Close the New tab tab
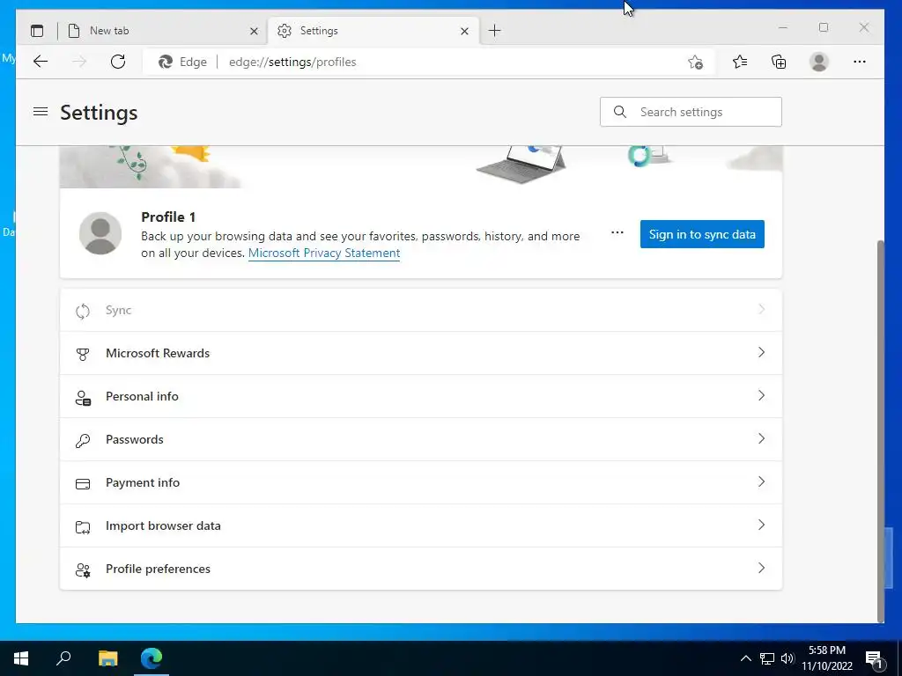 coord(254,31)
